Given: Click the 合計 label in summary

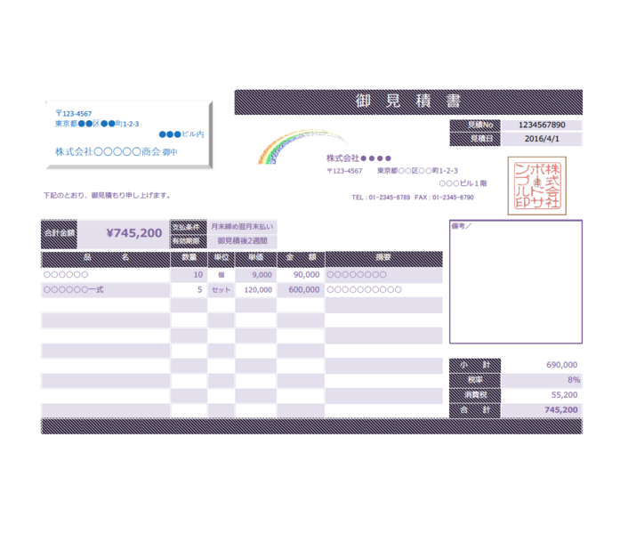Looking at the screenshot, I should coord(475,410).
